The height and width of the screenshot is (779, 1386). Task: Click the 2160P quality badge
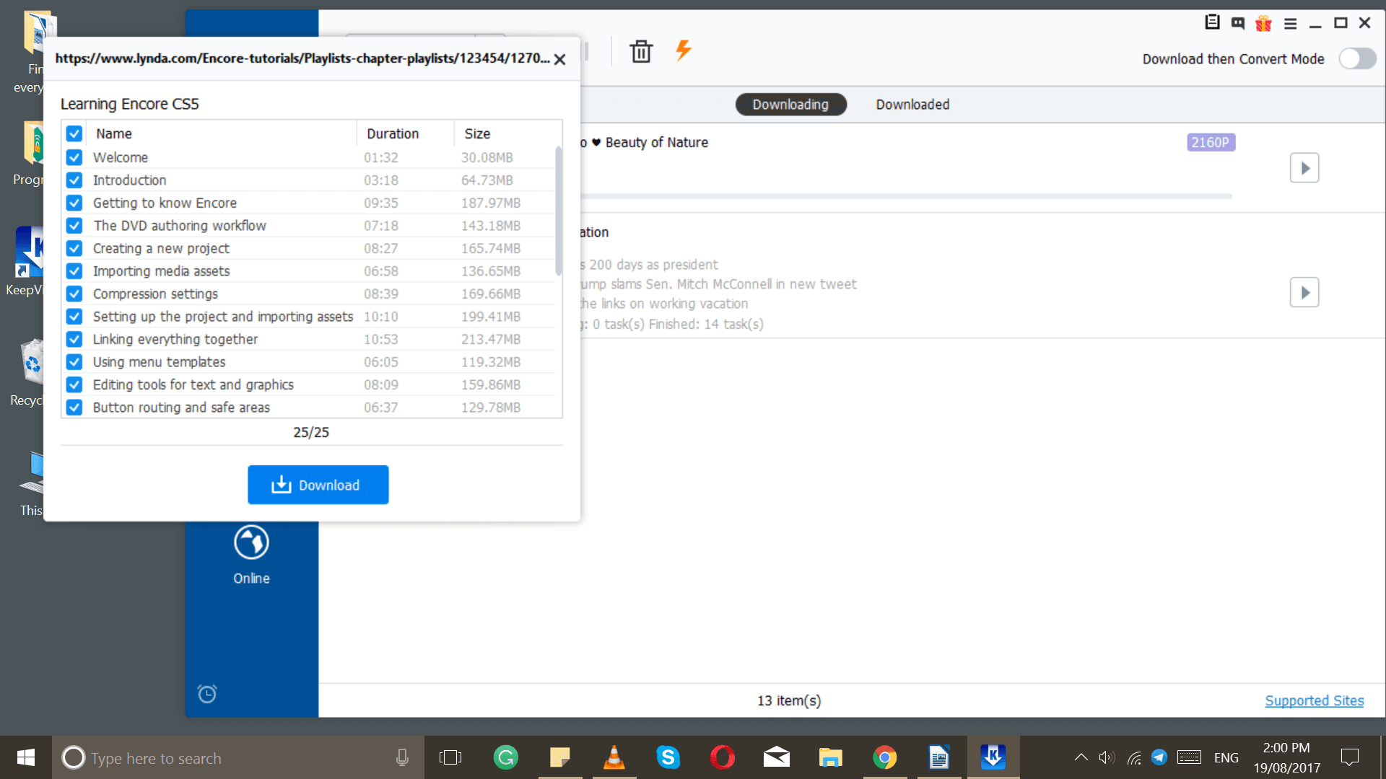1211,142
